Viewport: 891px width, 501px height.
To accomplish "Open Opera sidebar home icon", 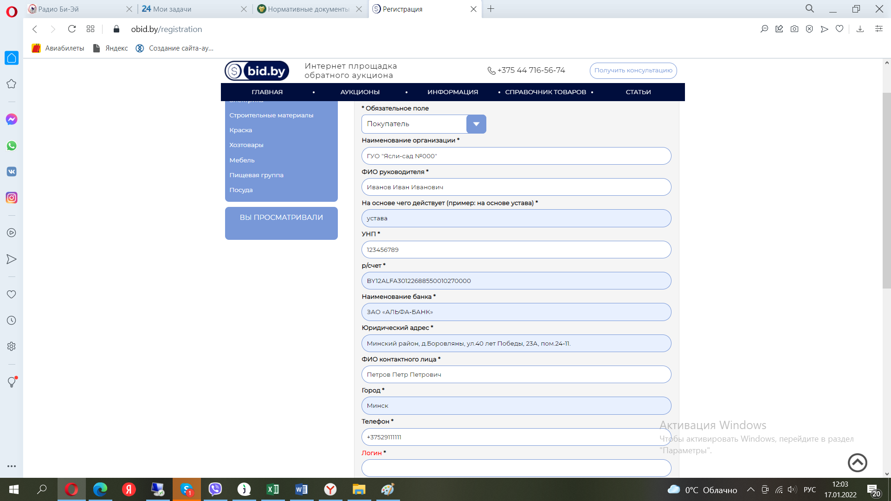I will tap(12, 58).
